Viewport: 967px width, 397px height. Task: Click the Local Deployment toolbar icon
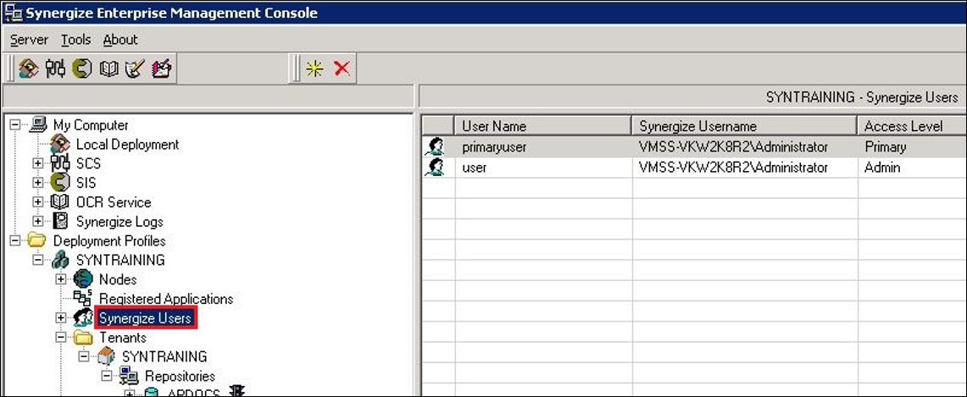coord(28,69)
